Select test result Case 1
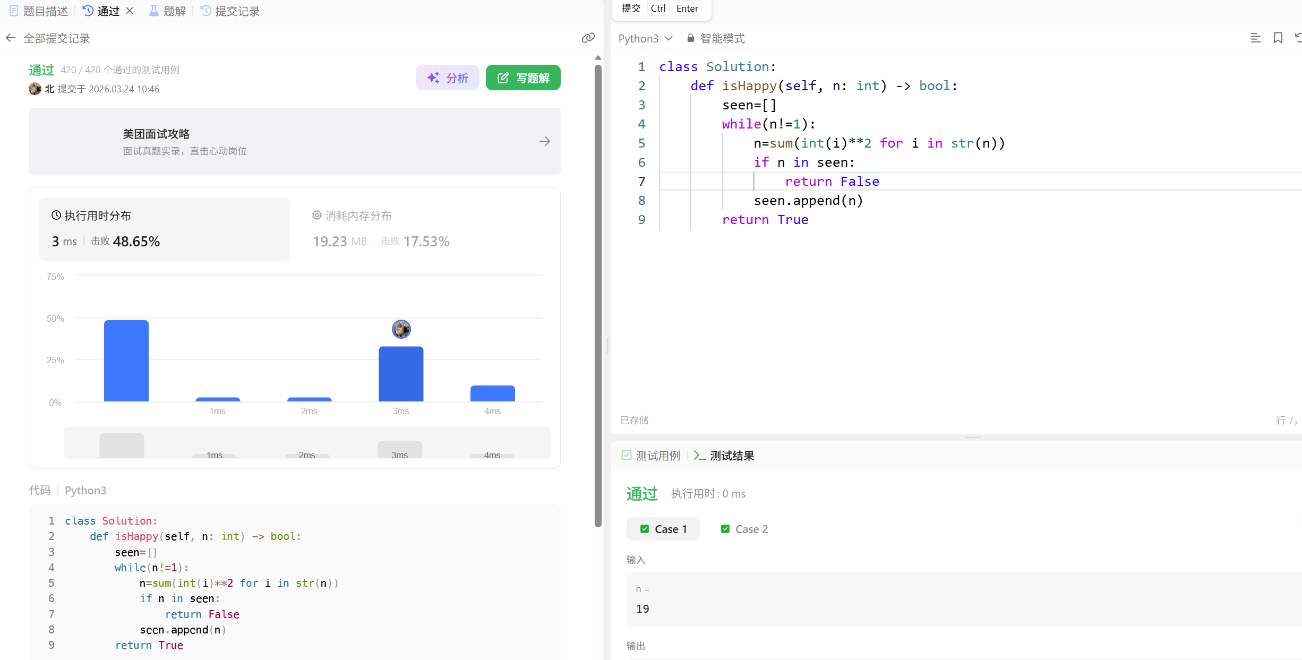Screen dimensions: 1302x660 pyautogui.click(x=663, y=529)
